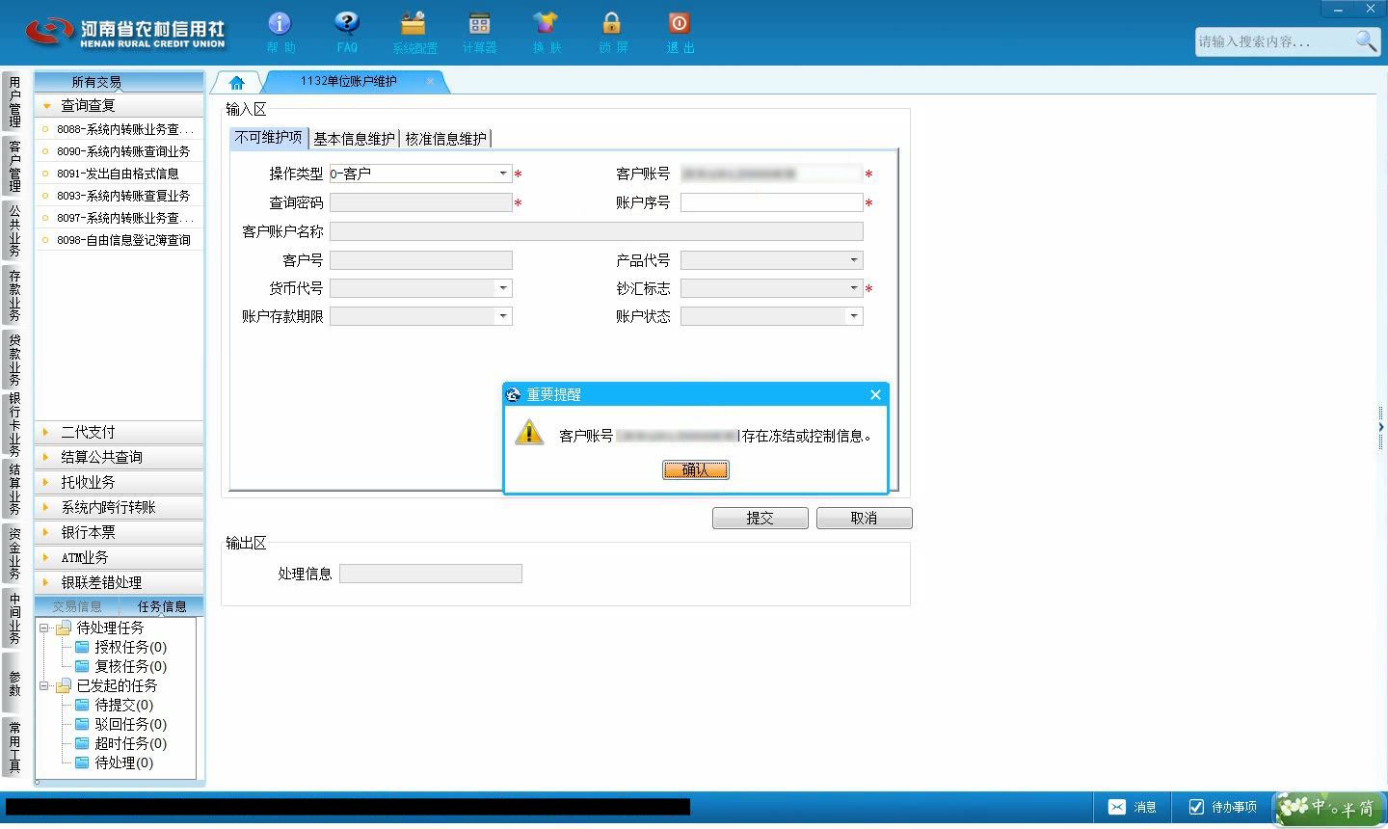Open 8091-发出自由格式信息
This screenshot has height=829, width=1388.
(x=120, y=174)
